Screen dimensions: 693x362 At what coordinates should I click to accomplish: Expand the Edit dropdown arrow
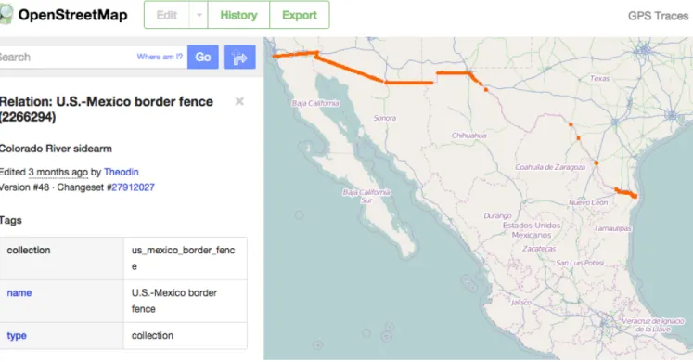(x=199, y=15)
